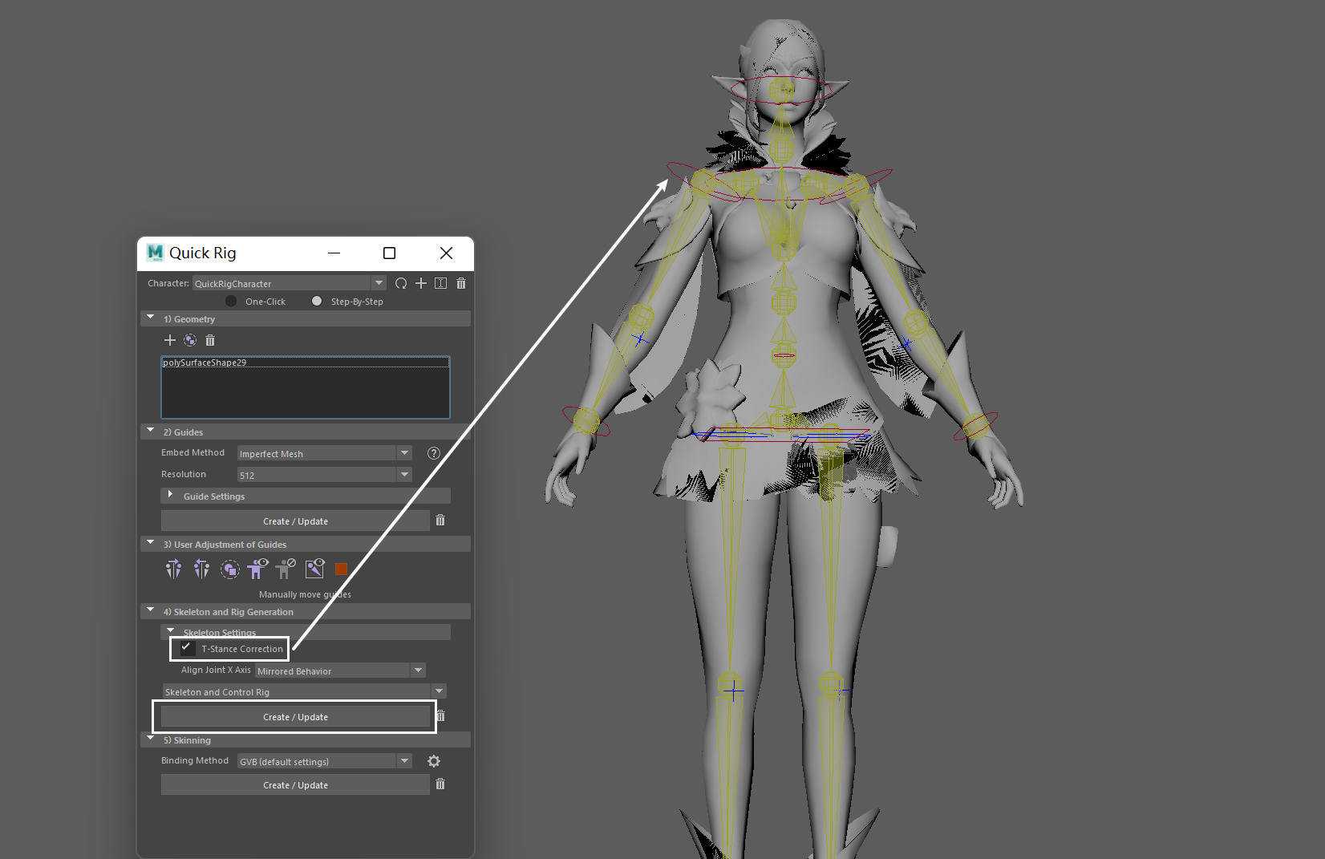Open the Character dropdown
1325x859 pixels.
point(290,283)
